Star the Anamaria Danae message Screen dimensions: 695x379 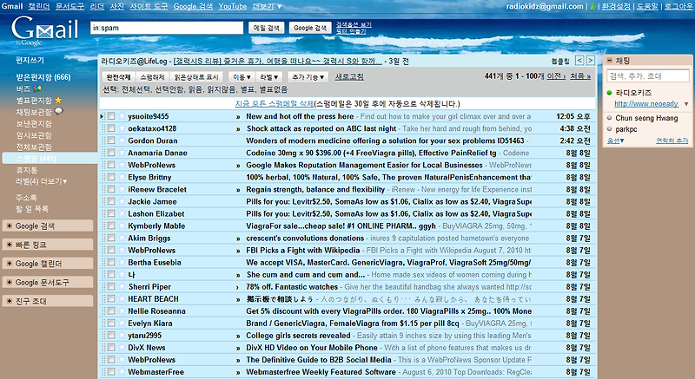pyautogui.click(x=122, y=153)
